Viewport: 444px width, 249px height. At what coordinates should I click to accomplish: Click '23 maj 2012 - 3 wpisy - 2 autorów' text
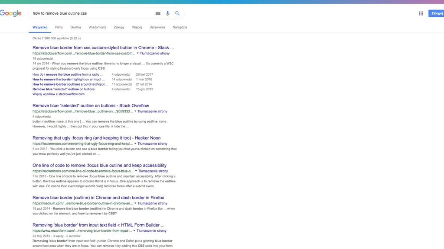point(56,236)
